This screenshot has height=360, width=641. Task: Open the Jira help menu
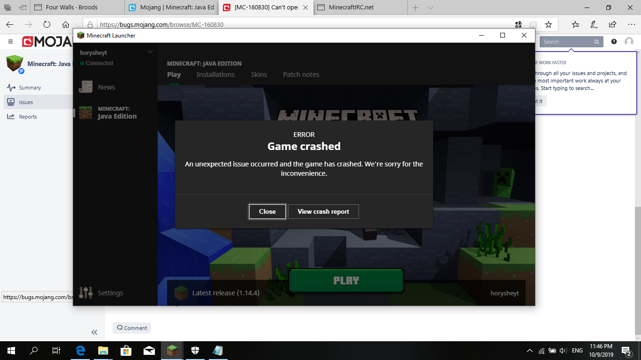pos(614,42)
